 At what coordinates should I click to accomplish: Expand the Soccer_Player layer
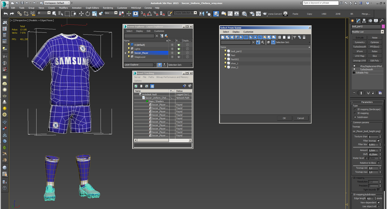tap(126, 53)
